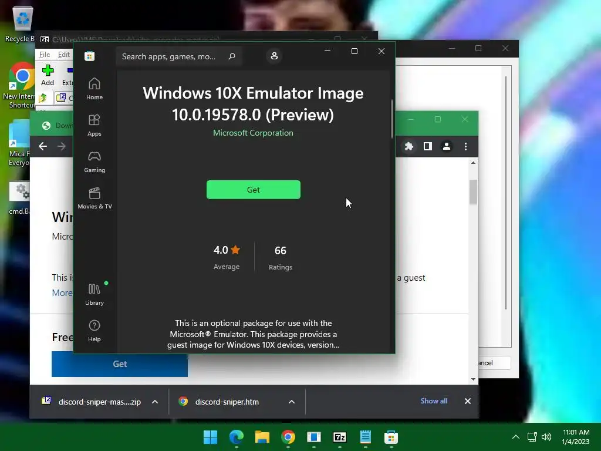This screenshot has height=451, width=601.
Task: Open Apps section in Store sidebar
Action: 94,126
